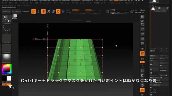Click the 名前変更 rename button
The width and height of the screenshot is (172, 96).
point(154,56)
